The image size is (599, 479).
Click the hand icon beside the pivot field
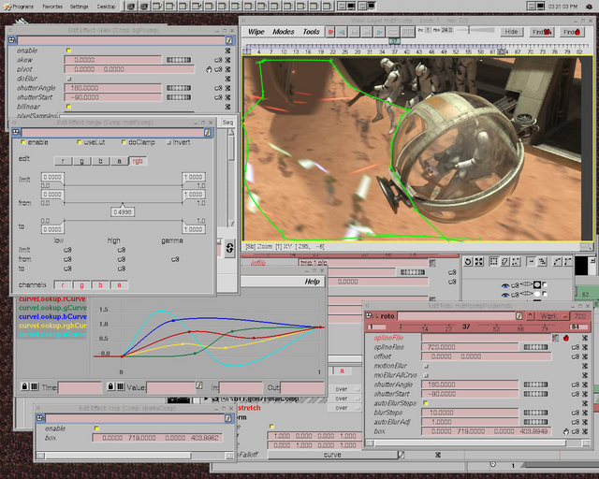click(x=208, y=69)
